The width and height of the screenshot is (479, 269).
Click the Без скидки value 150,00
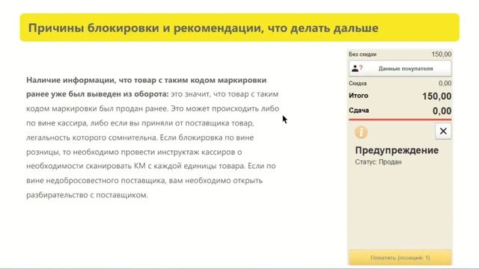442,55
